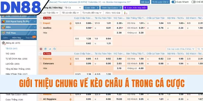203x101 pixels.
Task: Select Tất Cả (341) in sidebar
Action: click(11, 48)
